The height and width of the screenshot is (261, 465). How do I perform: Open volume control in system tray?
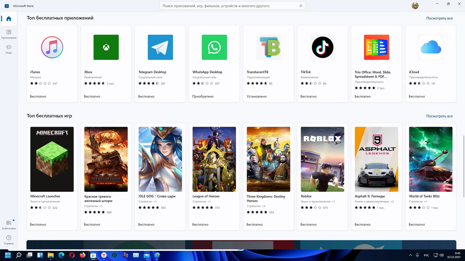coord(441,255)
